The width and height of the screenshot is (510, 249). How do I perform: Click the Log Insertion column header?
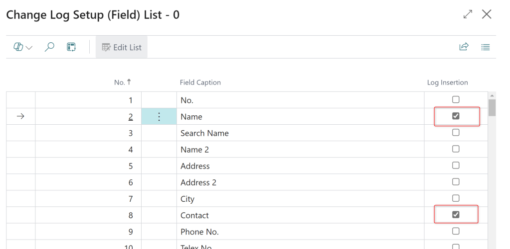click(447, 83)
